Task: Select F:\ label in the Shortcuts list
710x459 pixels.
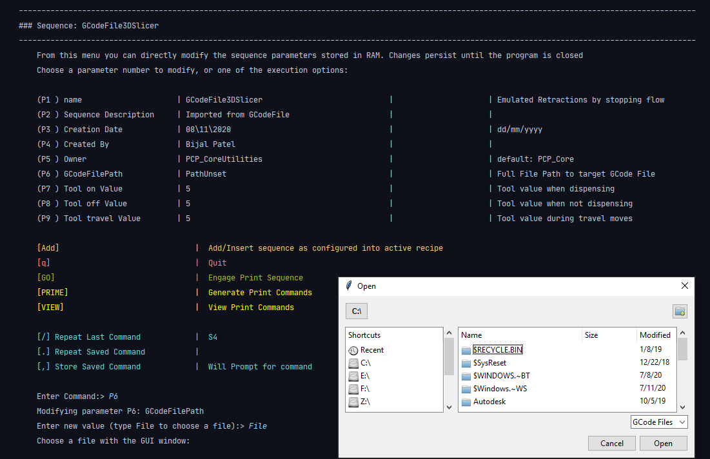Action: [365, 389]
